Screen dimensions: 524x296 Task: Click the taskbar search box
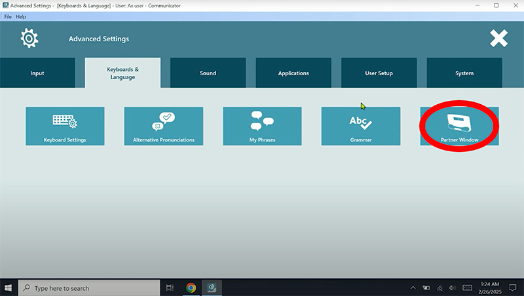(88, 287)
